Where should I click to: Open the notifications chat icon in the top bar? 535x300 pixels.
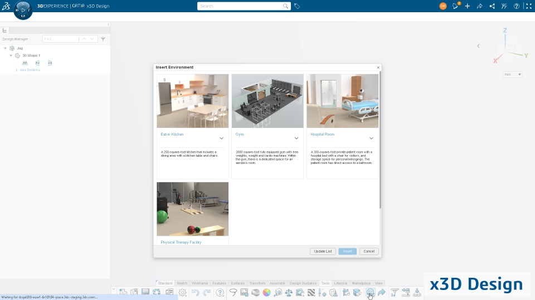tap(455, 6)
